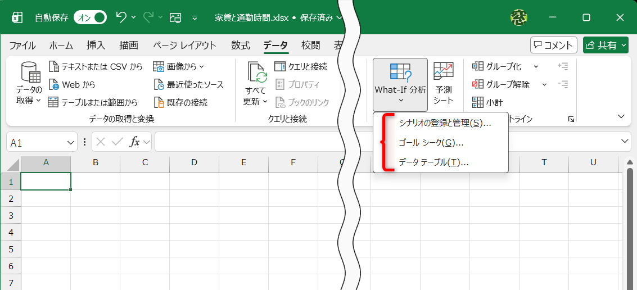Open the Undo history dropdown arrow

click(134, 17)
